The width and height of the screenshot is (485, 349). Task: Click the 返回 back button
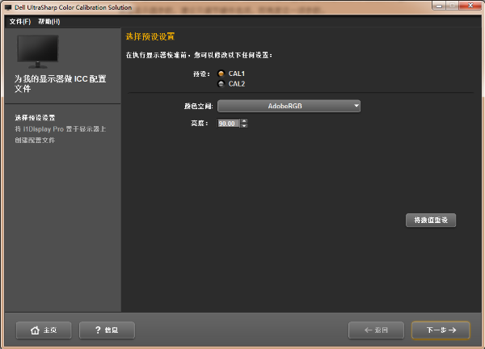point(375,330)
